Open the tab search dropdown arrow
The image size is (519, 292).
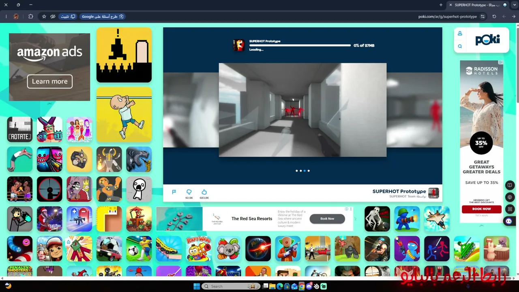515,5
